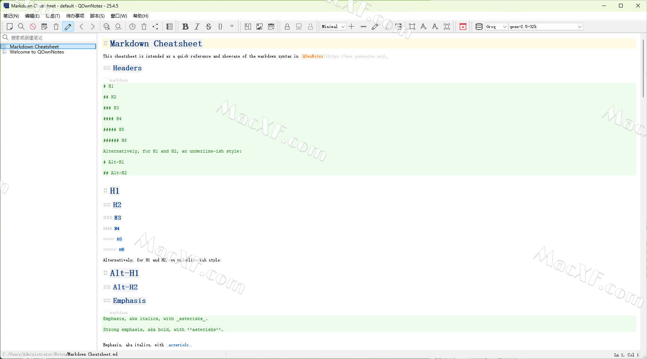Screen dimensions: 647x359
Task: Follow the QOwnNotes link in the editor
Action: [x=313, y=56]
